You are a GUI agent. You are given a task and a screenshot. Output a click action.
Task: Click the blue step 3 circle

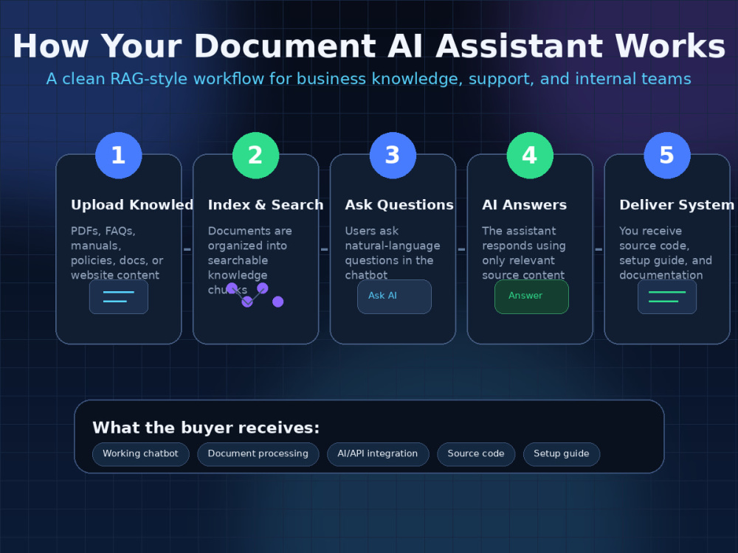click(x=393, y=155)
